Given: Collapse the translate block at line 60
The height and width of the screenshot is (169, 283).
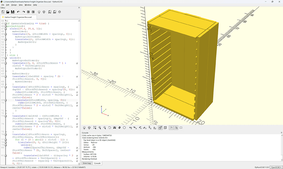Looking at the screenshot, I should coord(6,63).
